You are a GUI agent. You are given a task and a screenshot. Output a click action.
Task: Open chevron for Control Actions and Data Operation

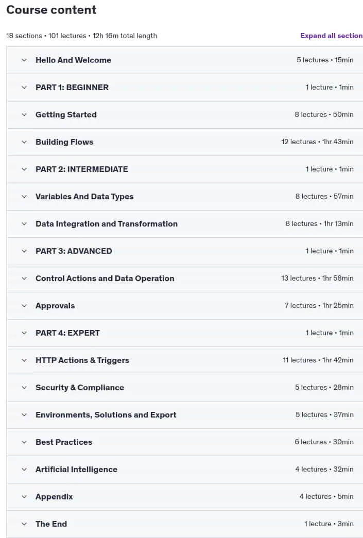24,278
